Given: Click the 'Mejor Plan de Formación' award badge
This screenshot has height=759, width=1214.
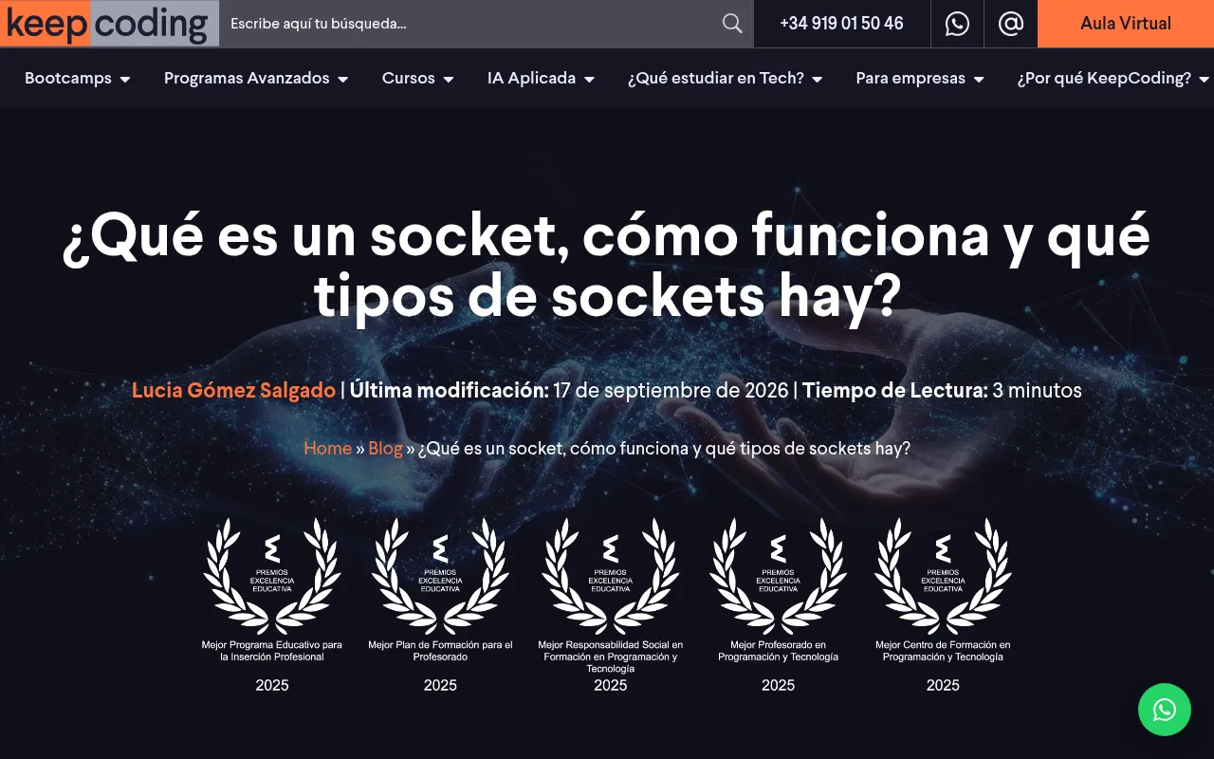Looking at the screenshot, I should click(x=440, y=605).
